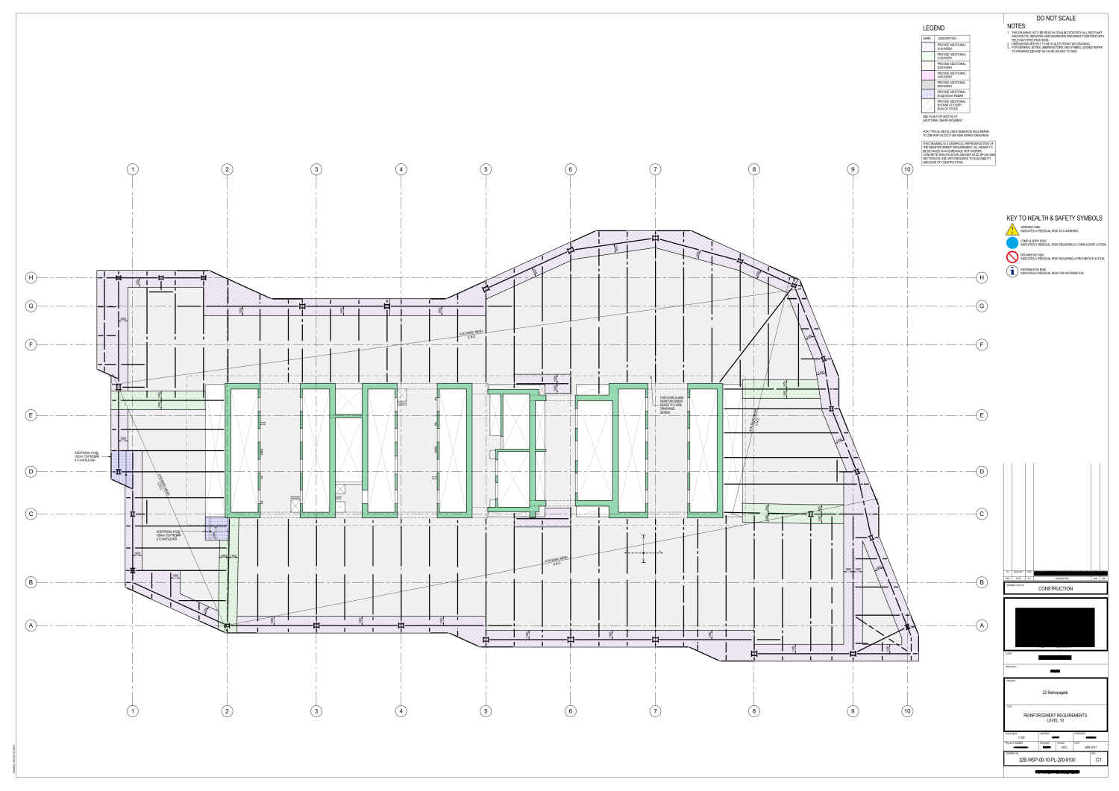Click the blue compulsory risk circle symbol

pyautogui.click(x=1012, y=243)
